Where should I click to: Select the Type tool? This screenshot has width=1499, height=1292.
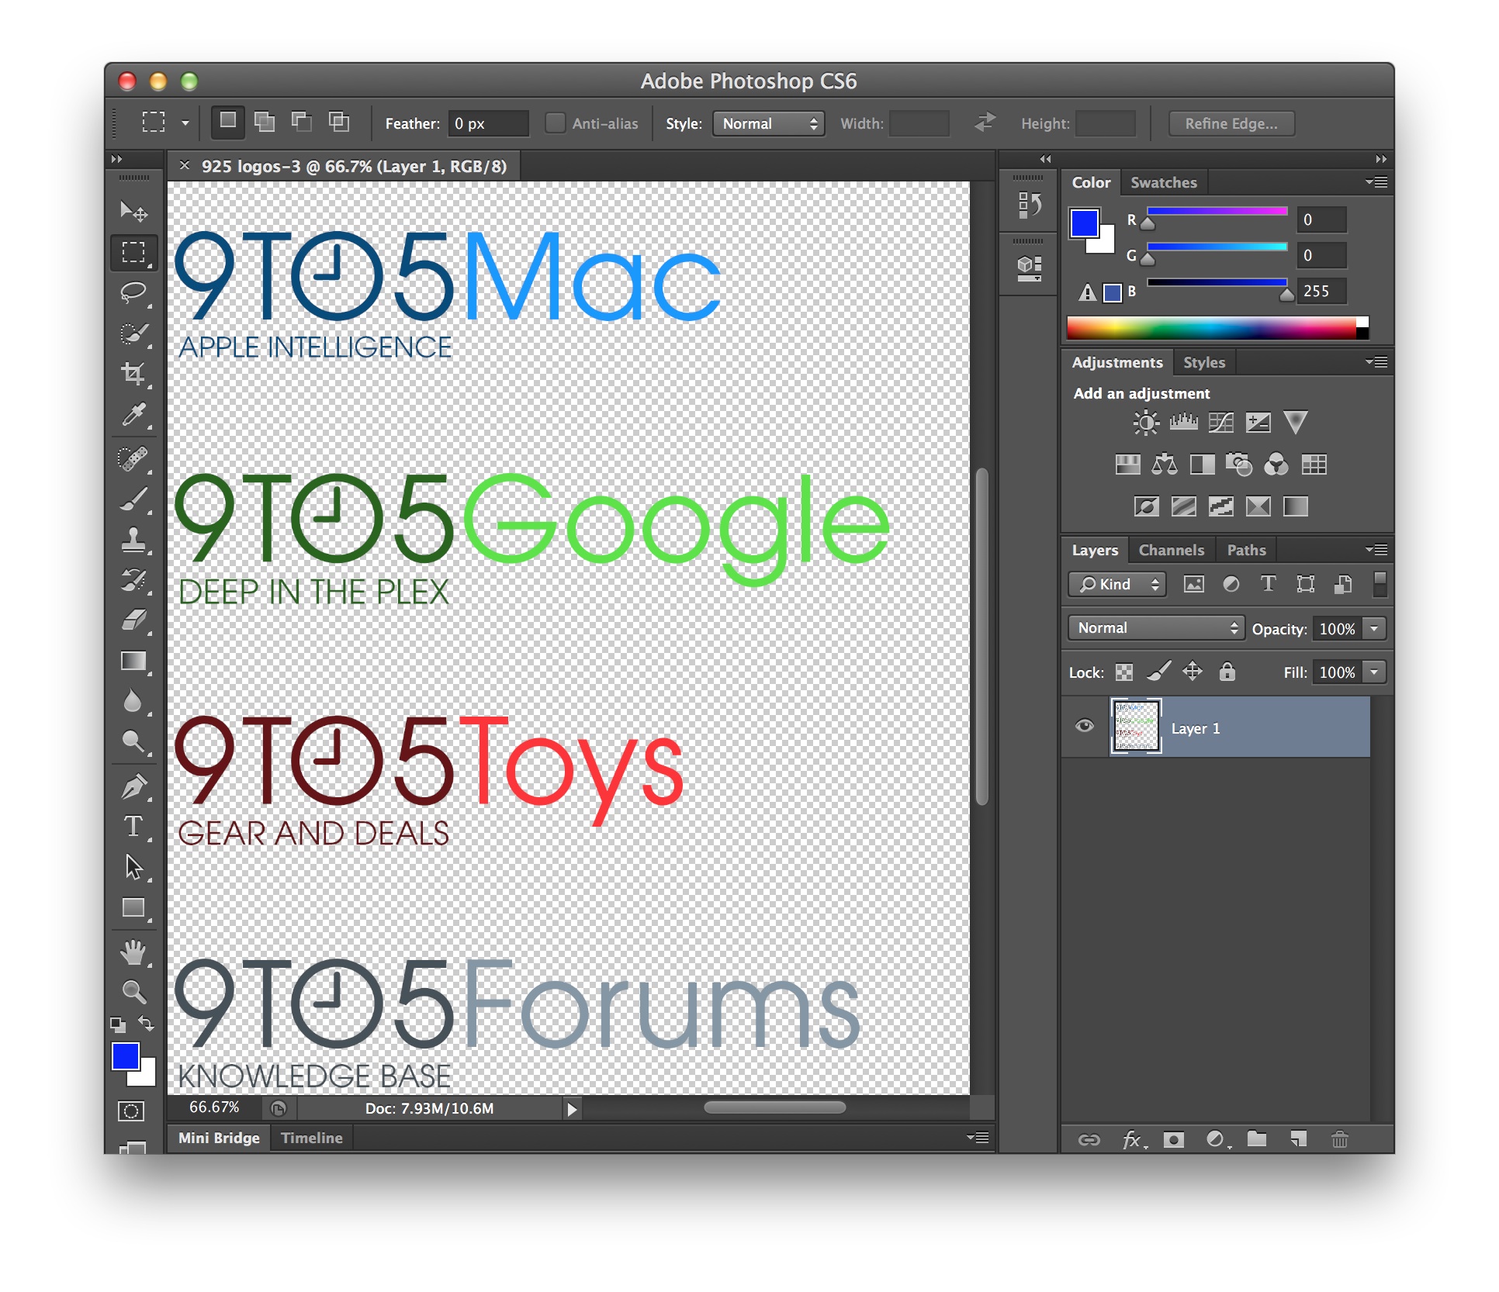[134, 827]
